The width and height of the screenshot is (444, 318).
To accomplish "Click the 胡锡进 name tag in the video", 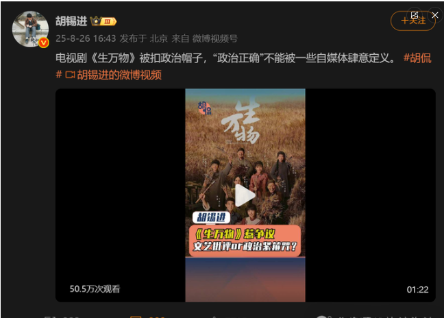I will (x=211, y=217).
